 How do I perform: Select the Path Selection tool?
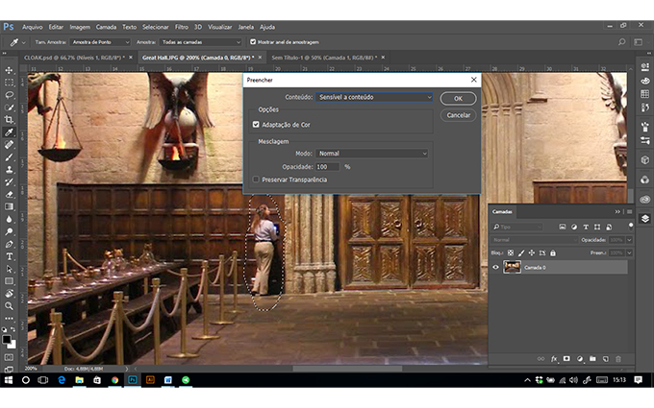click(9, 269)
